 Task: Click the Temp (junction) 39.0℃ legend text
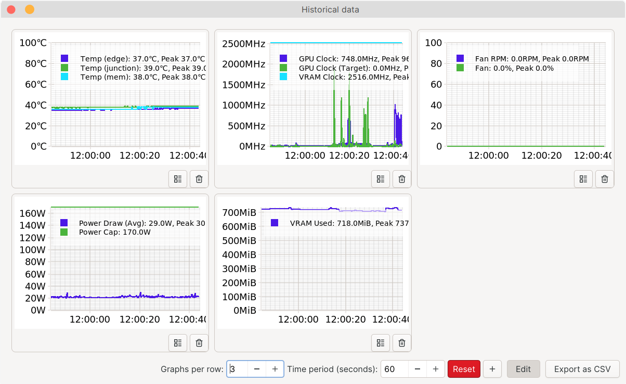point(143,68)
